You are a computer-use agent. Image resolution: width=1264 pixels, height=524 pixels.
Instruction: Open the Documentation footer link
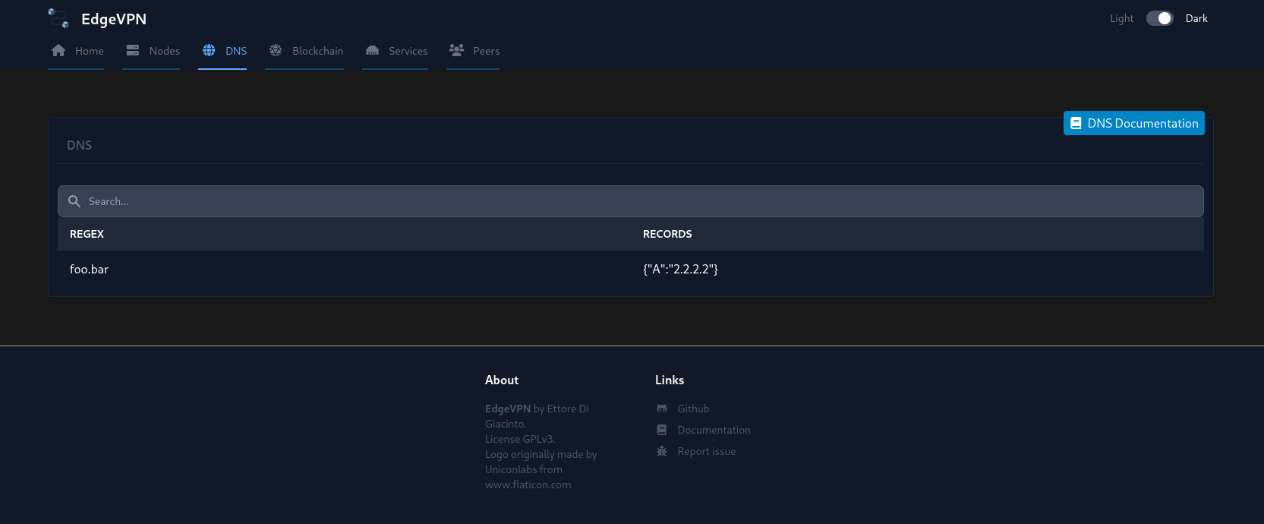714,430
